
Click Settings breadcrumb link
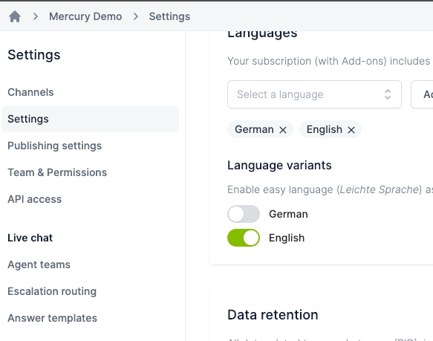pos(169,16)
